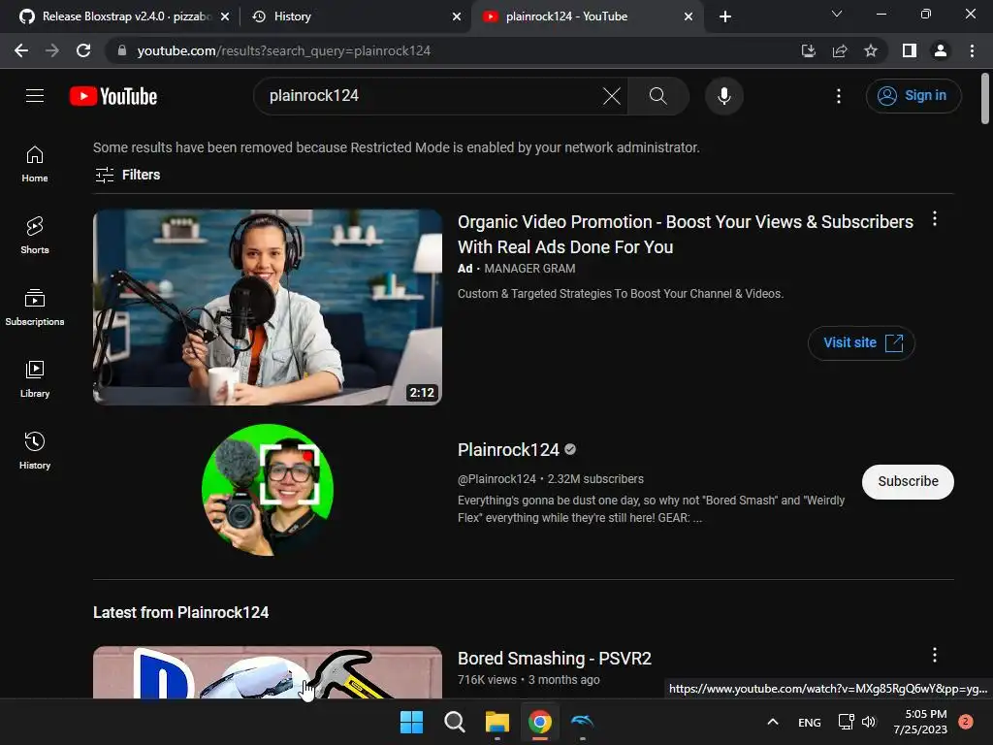This screenshot has height=745, width=993.
Task: Open the volume tray icon
Action: (x=868, y=722)
